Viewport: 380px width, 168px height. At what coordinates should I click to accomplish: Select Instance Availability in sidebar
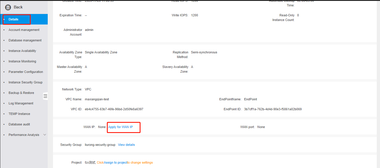tap(24, 51)
